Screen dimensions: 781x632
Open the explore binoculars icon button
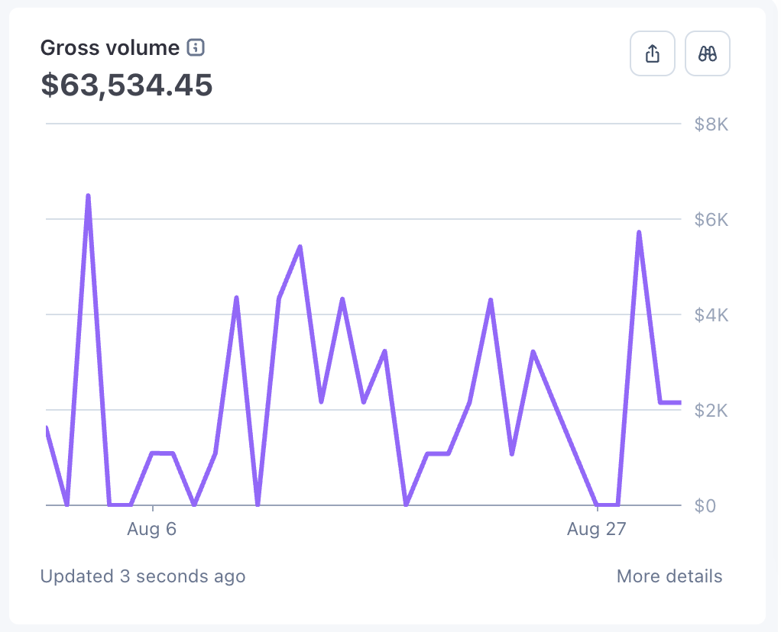(708, 53)
